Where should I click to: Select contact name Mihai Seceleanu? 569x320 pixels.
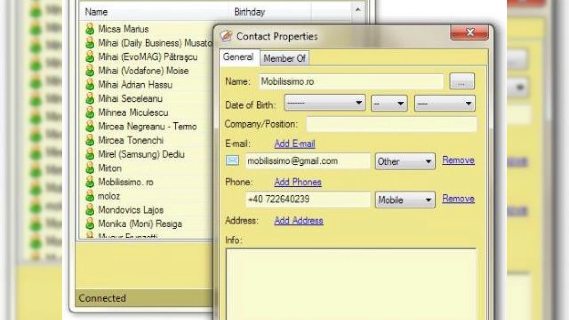coord(130,98)
